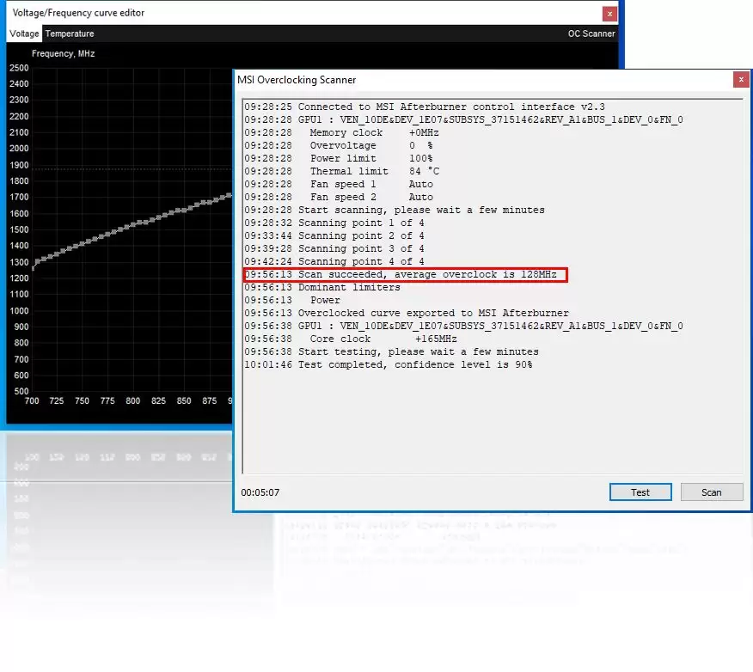Close the Voltage/Frequency curve editor window
This screenshot has height=672, width=753.
(609, 14)
